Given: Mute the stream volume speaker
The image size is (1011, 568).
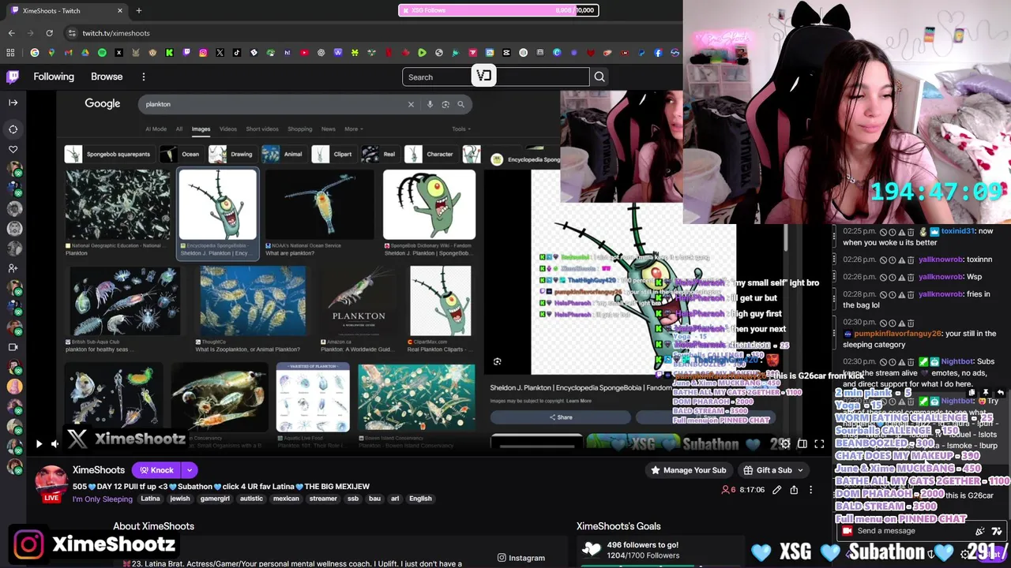Looking at the screenshot, I should (x=54, y=444).
